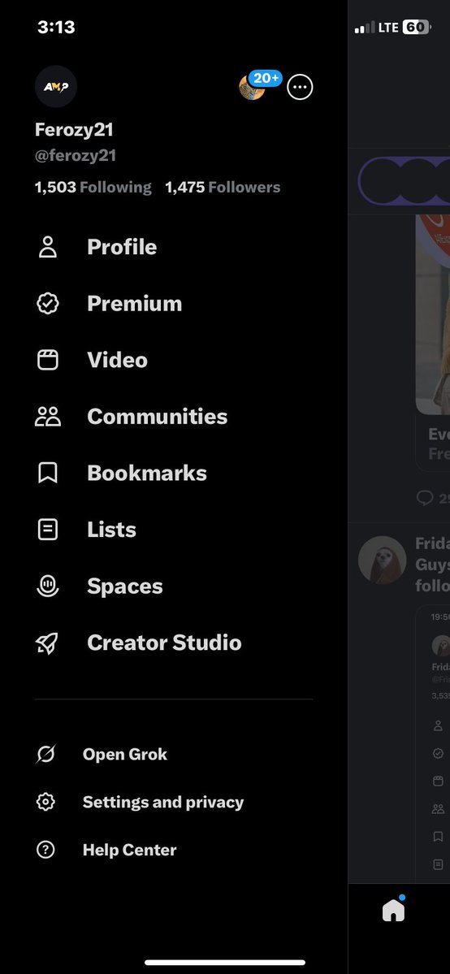
Task: Open the three-dots account options button
Action: tap(301, 87)
